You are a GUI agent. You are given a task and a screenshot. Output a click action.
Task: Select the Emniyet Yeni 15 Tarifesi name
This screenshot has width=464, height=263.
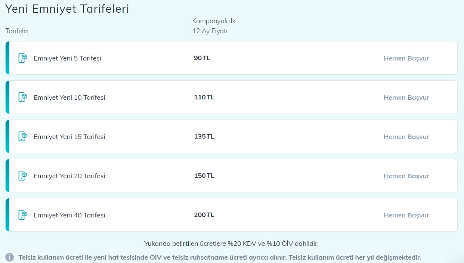69,137
